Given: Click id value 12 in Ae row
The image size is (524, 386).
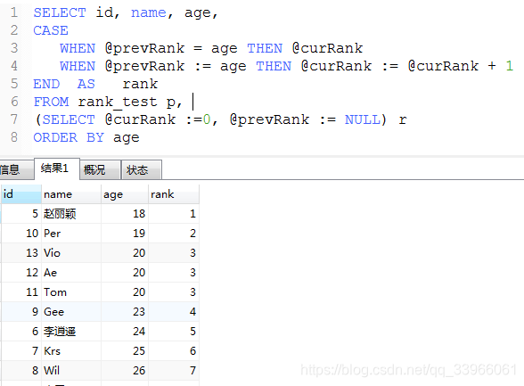Looking at the screenshot, I should [21, 273].
